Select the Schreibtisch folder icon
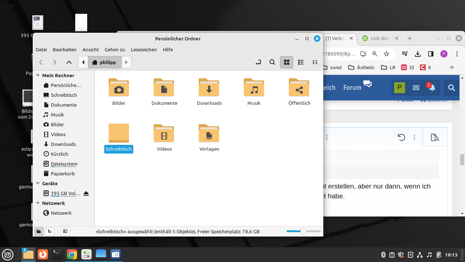This screenshot has width=465, height=262. click(119, 133)
